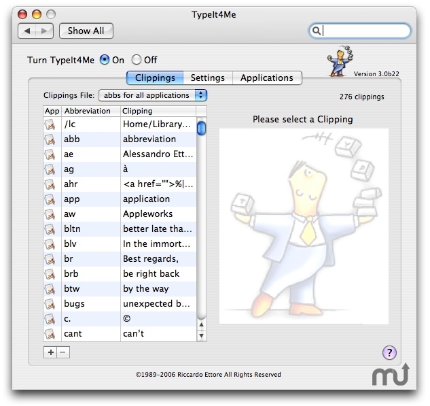Viewport: 430px width, 406px height.
Task: Select the 'can't' clipping text
Action: click(x=133, y=333)
